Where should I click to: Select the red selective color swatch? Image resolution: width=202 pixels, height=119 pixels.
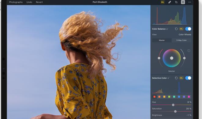[155, 97]
